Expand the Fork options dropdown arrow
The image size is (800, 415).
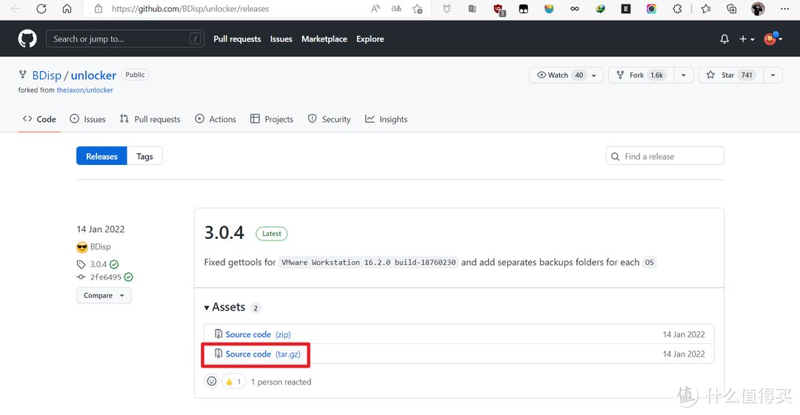[683, 75]
